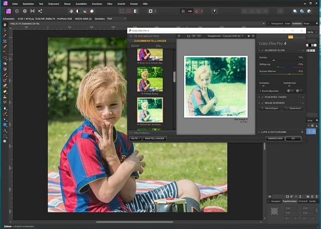Screen dimensions: 321x229
Task: Click the assistant manager icon in toolbar
Action: click(215, 11)
